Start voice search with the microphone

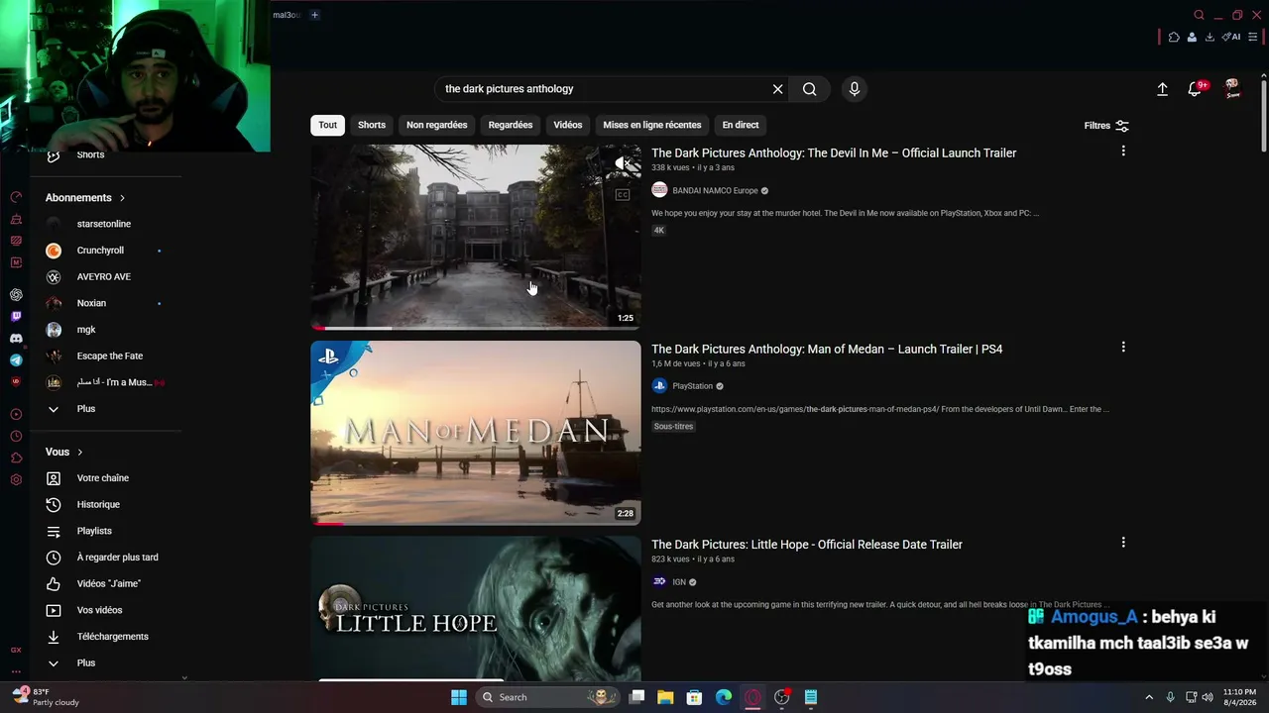coord(855,89)
